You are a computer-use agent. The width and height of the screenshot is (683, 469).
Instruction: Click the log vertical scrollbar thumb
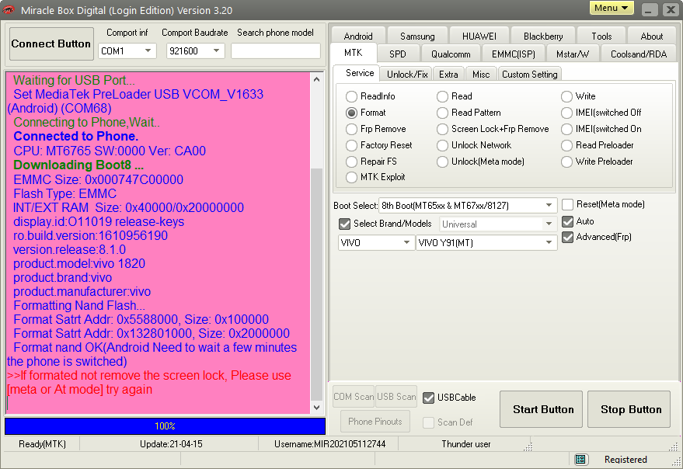[x=317, y=284]
